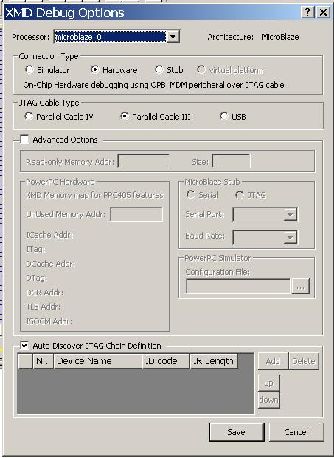
Task: Select USB JTAG cable type
Action: point(224,116)
